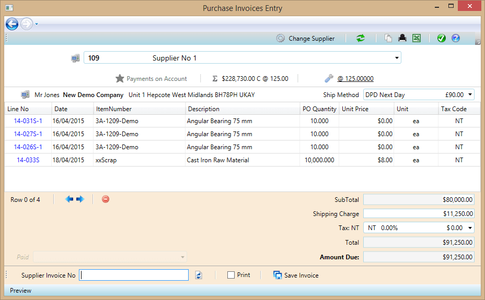Image resolution: width=485 pixels, height=300 pixels.
Task: Go to previous row with left blue arrow
Action: pos(70,199)
